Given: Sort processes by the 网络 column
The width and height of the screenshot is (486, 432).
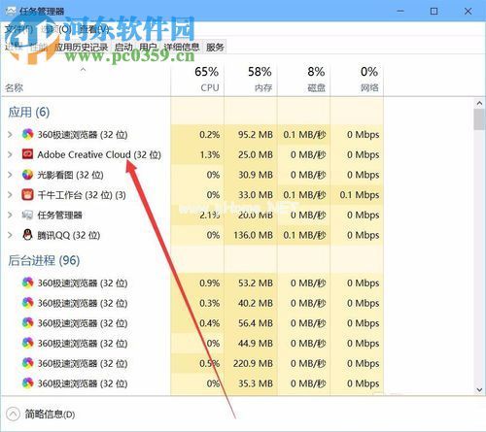Looking at the screenshot, I should click(357, 80).
